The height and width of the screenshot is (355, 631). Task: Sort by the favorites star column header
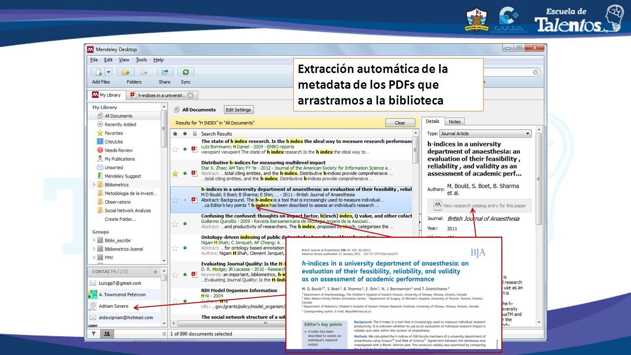175,134
